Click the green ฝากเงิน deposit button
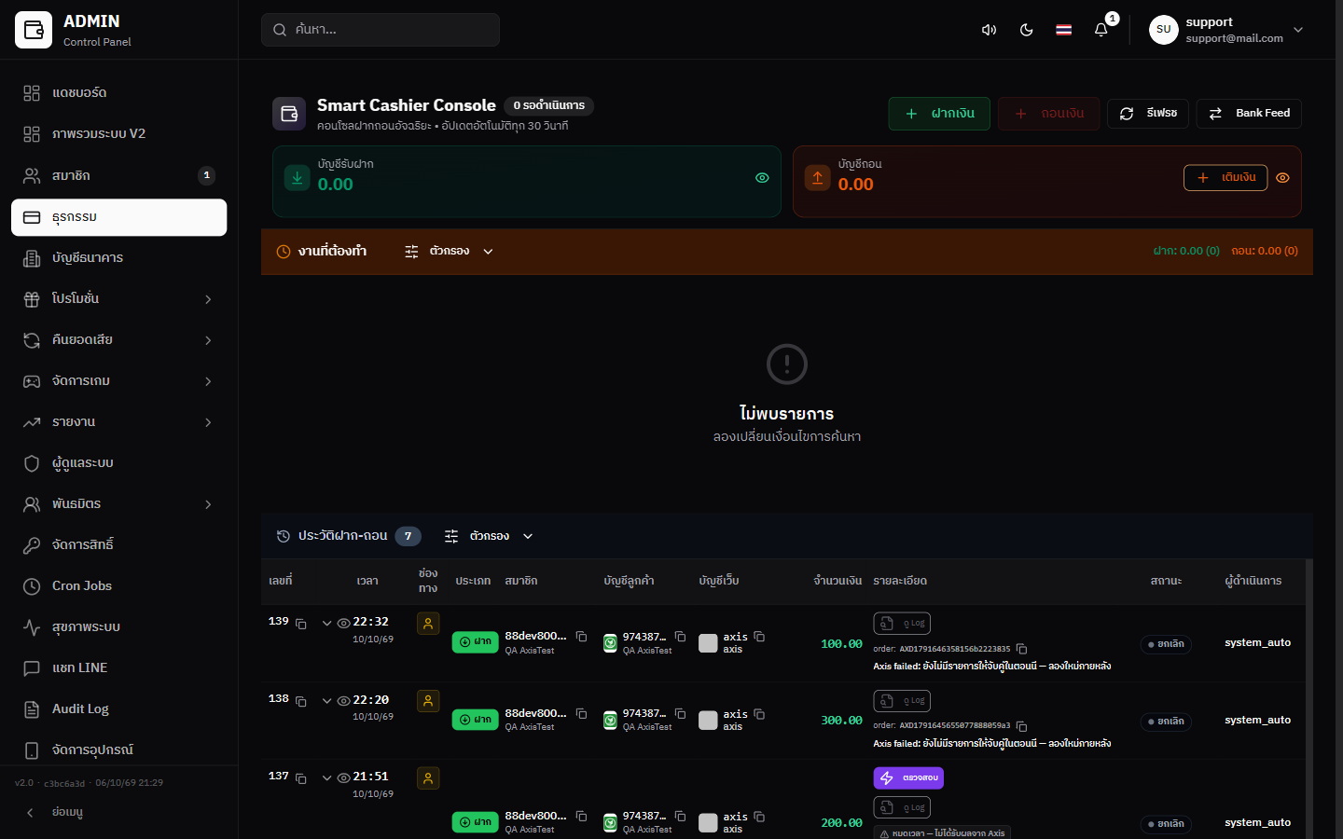Viewport: 1343px width, 839px height. tap(939, 114)
